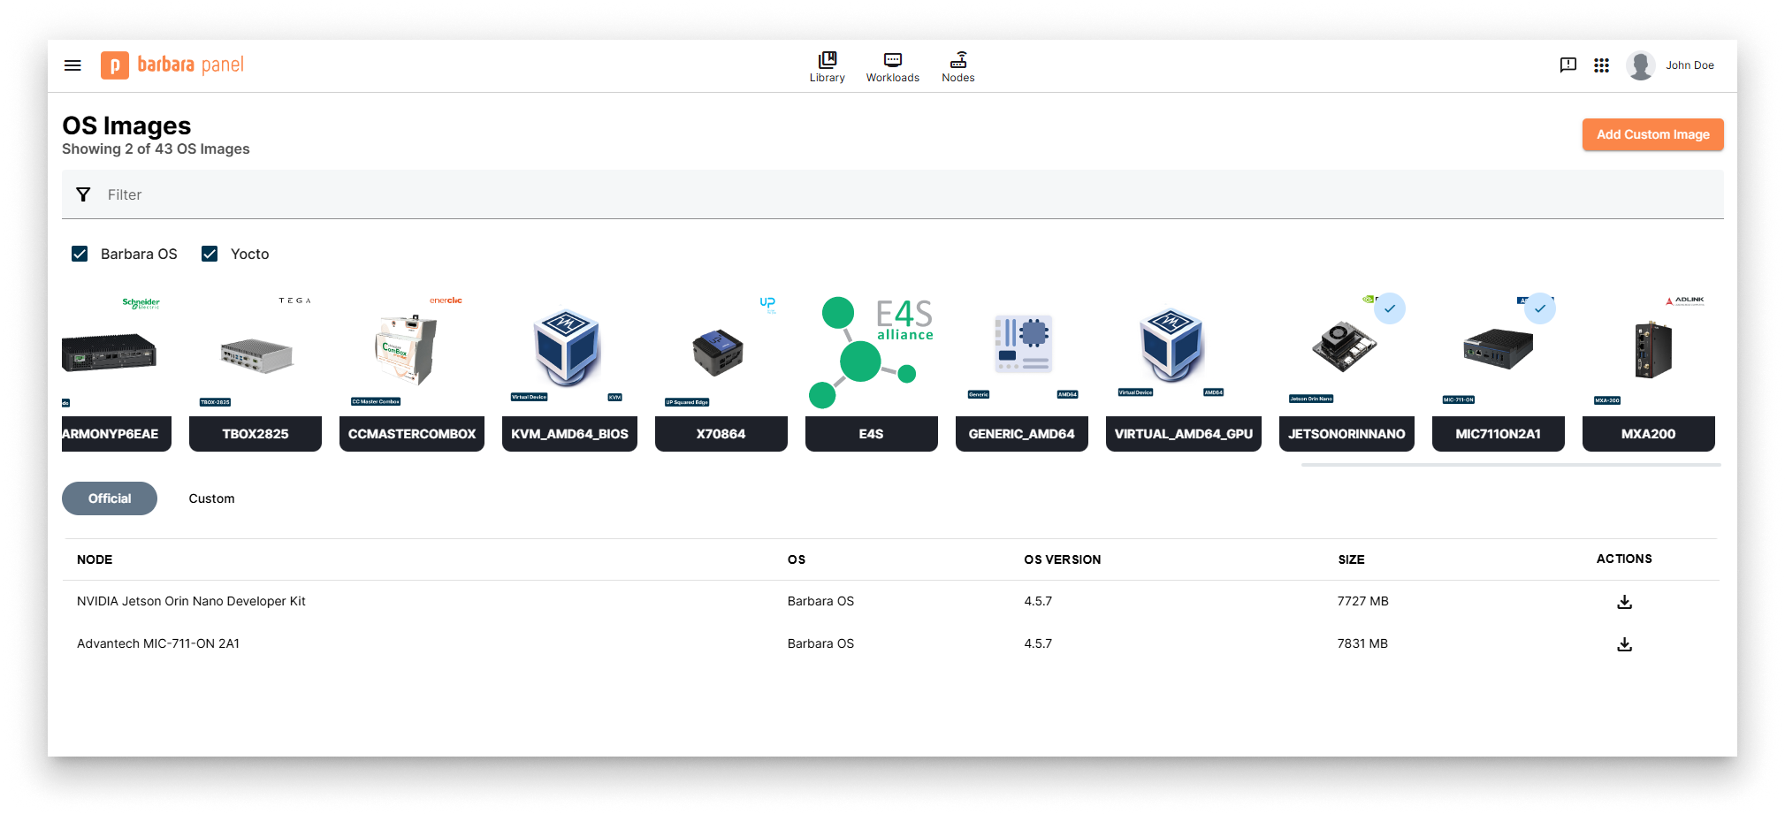Click the Add Custom Image button
The height and width of the screenshot is (814, 1785).
pos(1652,134)
